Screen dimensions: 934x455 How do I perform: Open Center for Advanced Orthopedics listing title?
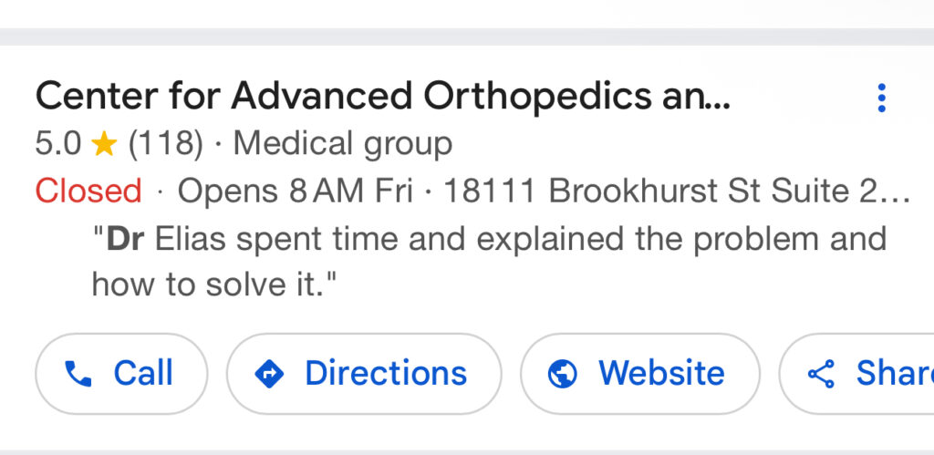click(x=383, y=96)
